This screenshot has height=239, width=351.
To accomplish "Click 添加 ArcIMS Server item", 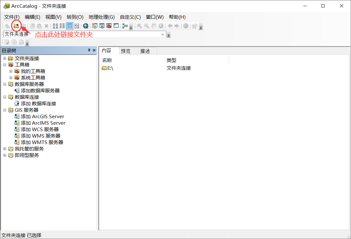I will (40, 123).
